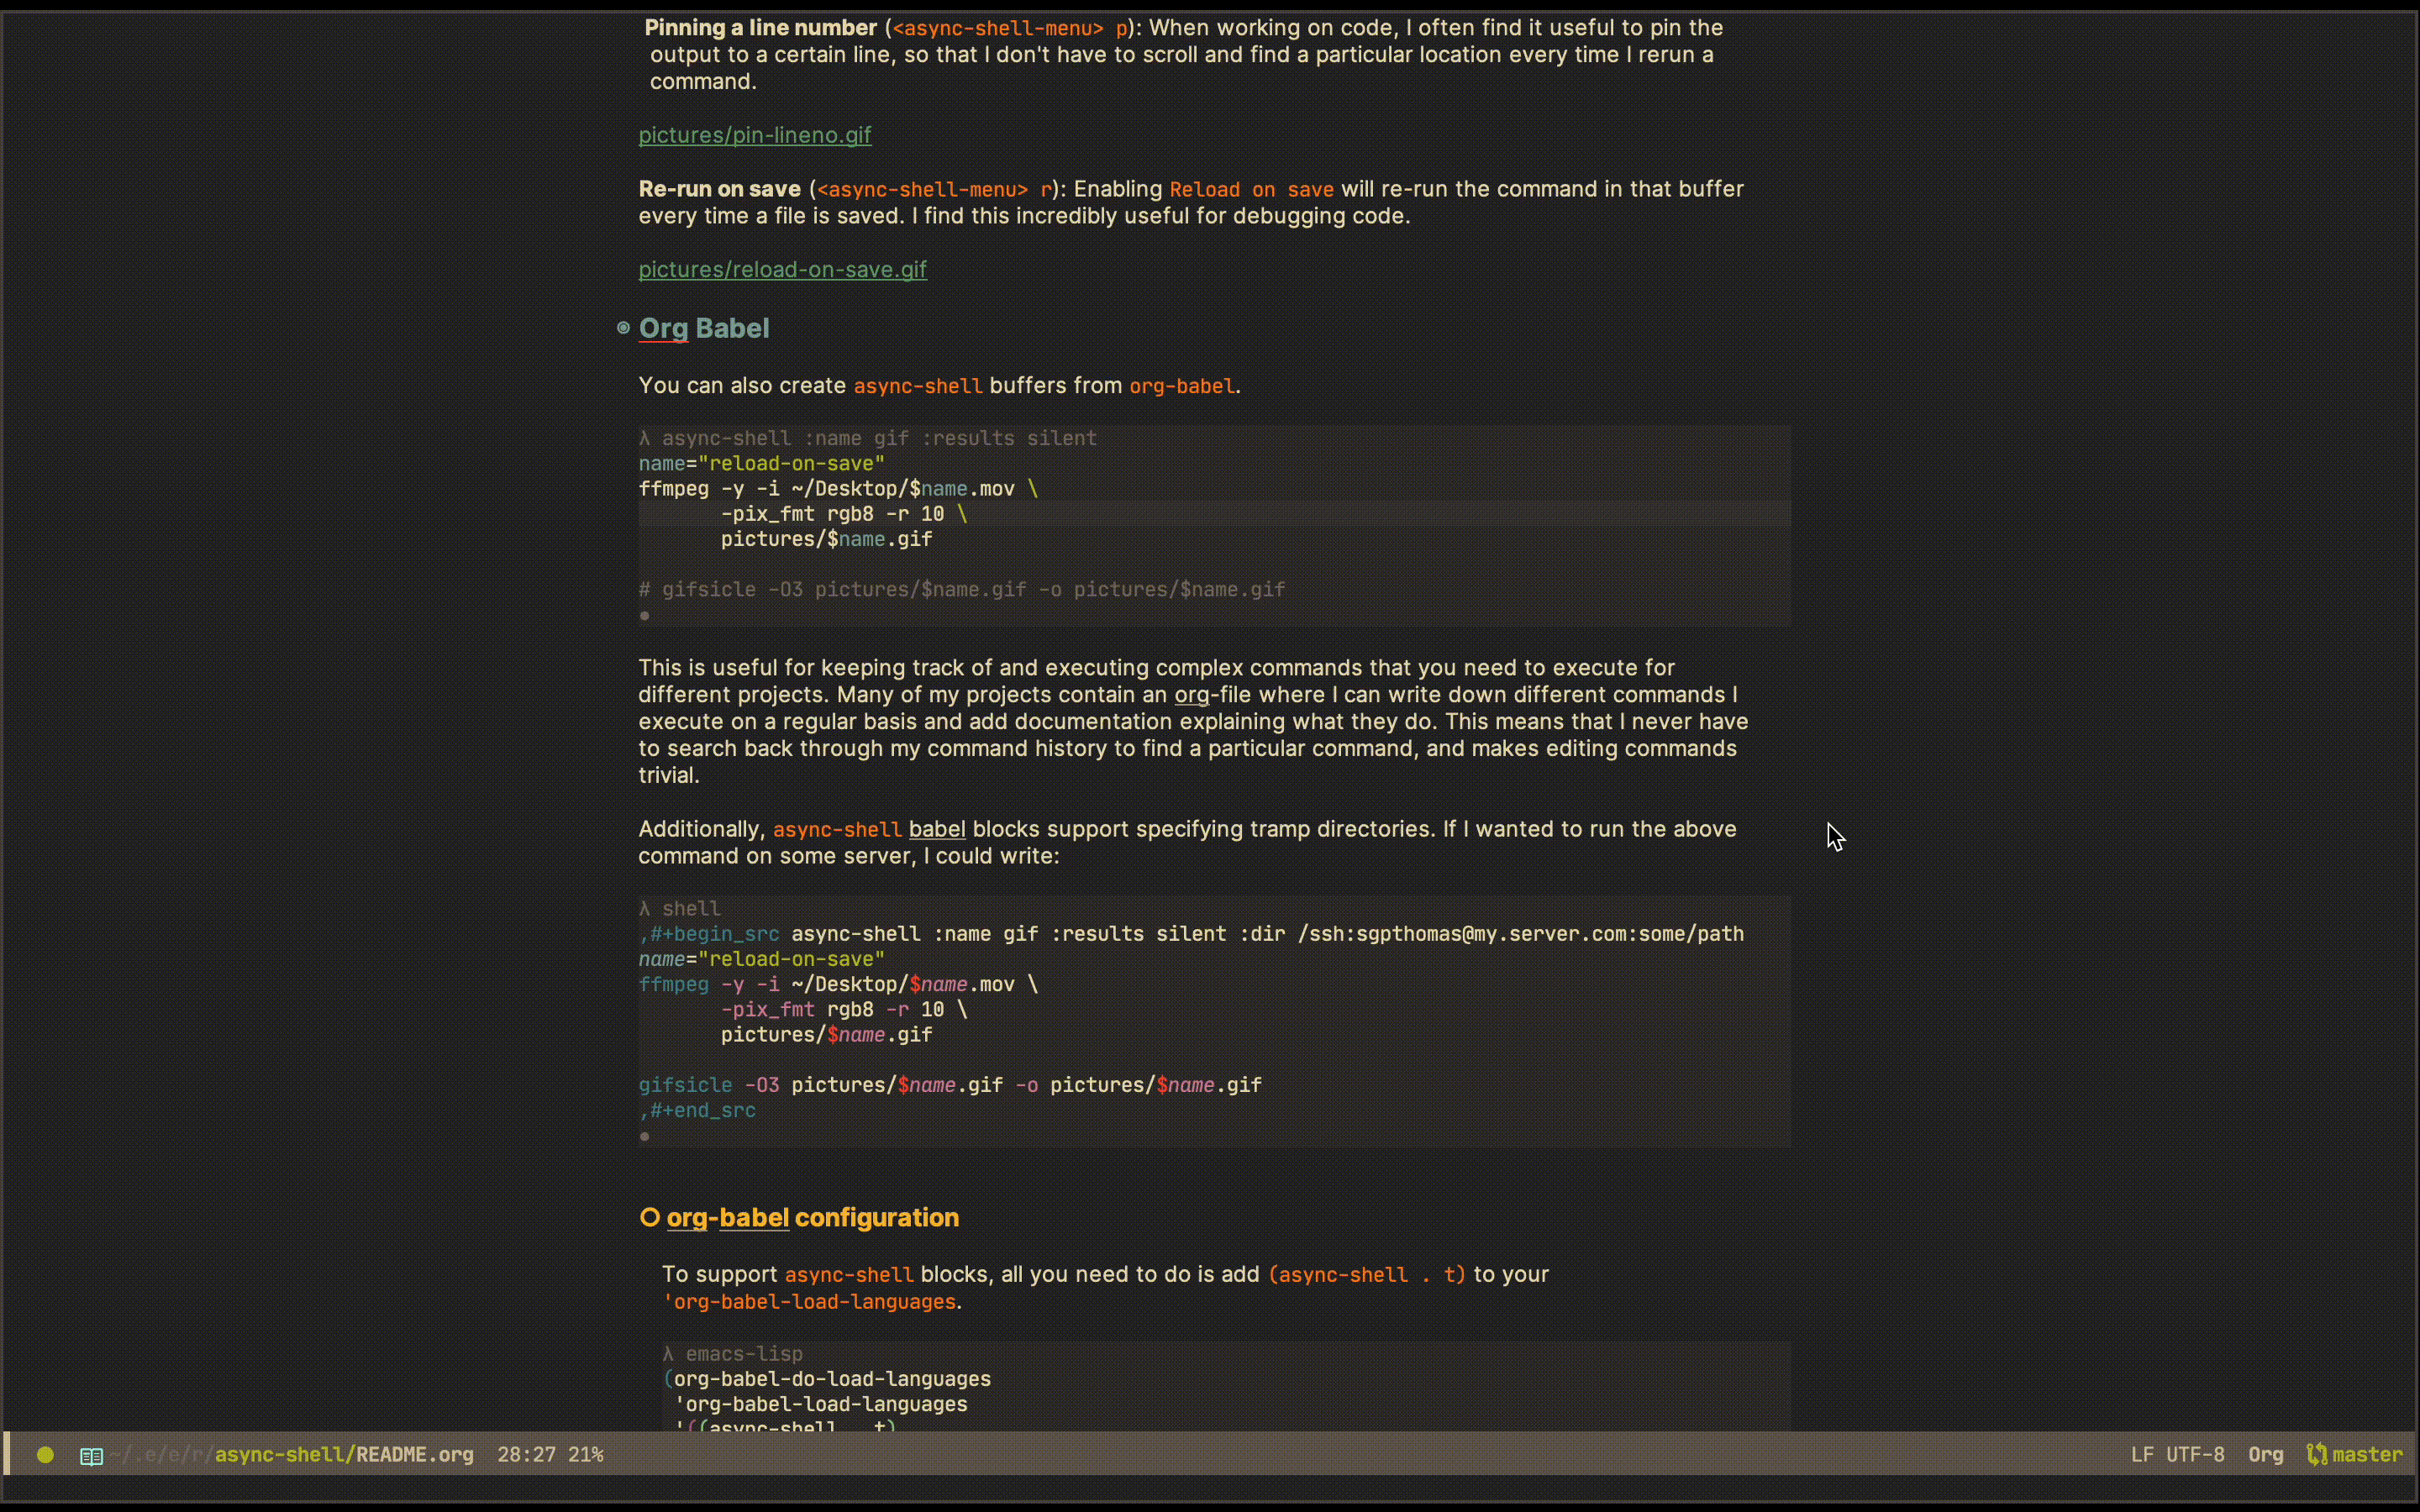The width and height of the screenshot is (2420, 1512).
Task: Click the org-babel configuration heading circle bullet
Action: (650, 1217)
